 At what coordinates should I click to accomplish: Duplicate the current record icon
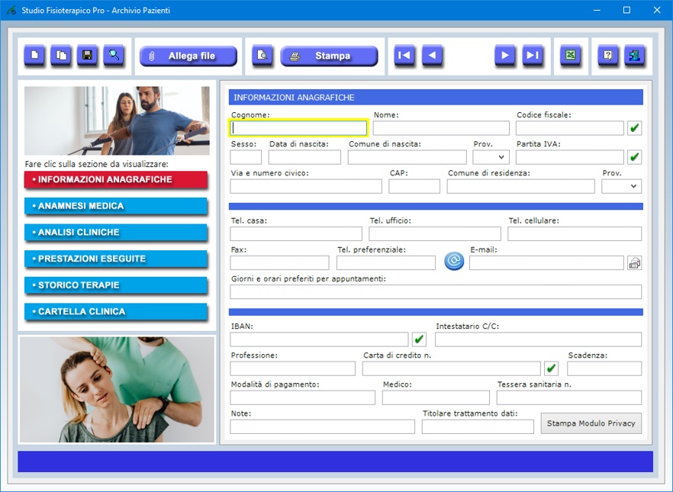[61, 56]
